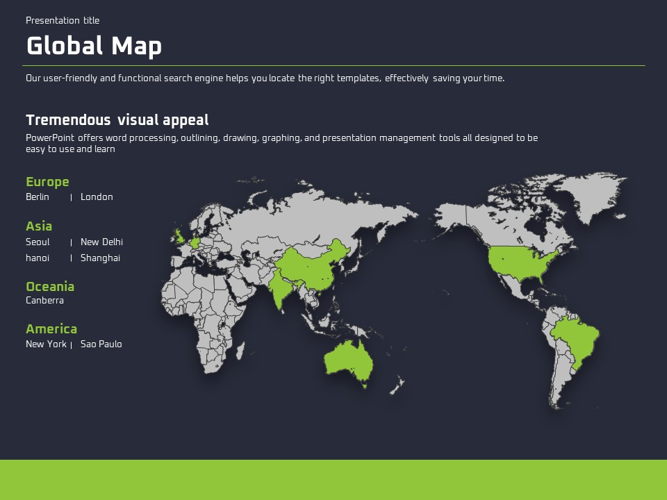Screen dimensions: 667x500
Task: Click the "Tremendous visual appeal" heading
Action: click(117, 120)
